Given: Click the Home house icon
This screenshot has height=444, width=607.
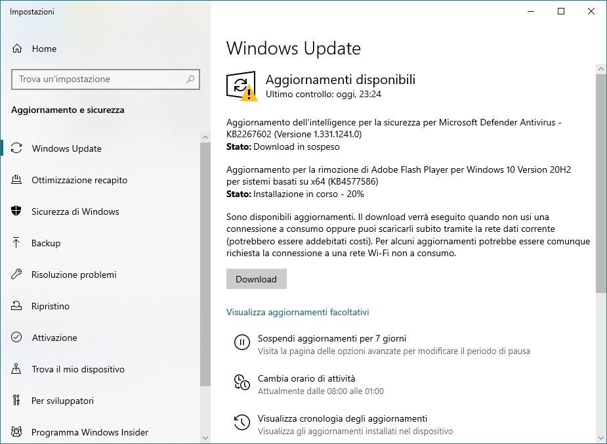Looking at the screenshot, I should [16, 49].
